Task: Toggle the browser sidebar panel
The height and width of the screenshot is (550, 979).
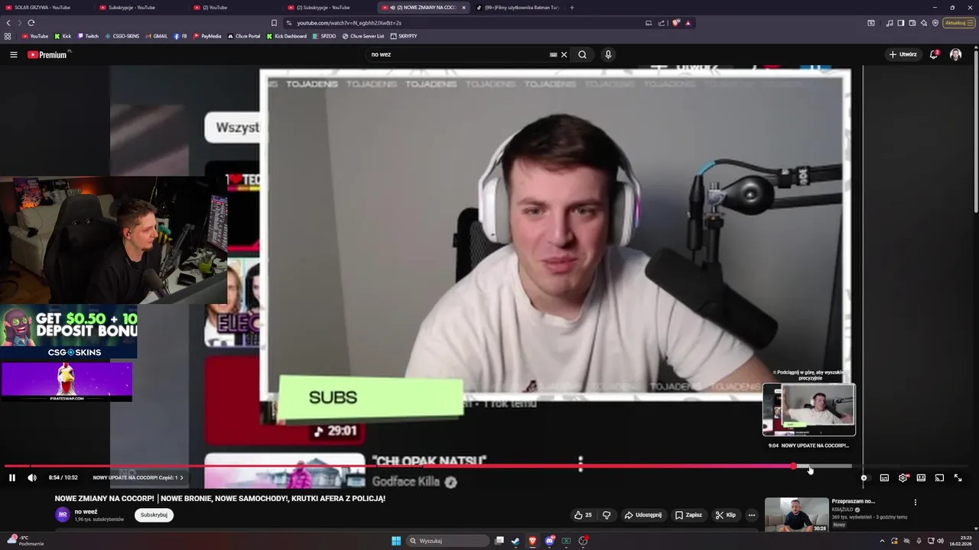Action: click(901, 23)
